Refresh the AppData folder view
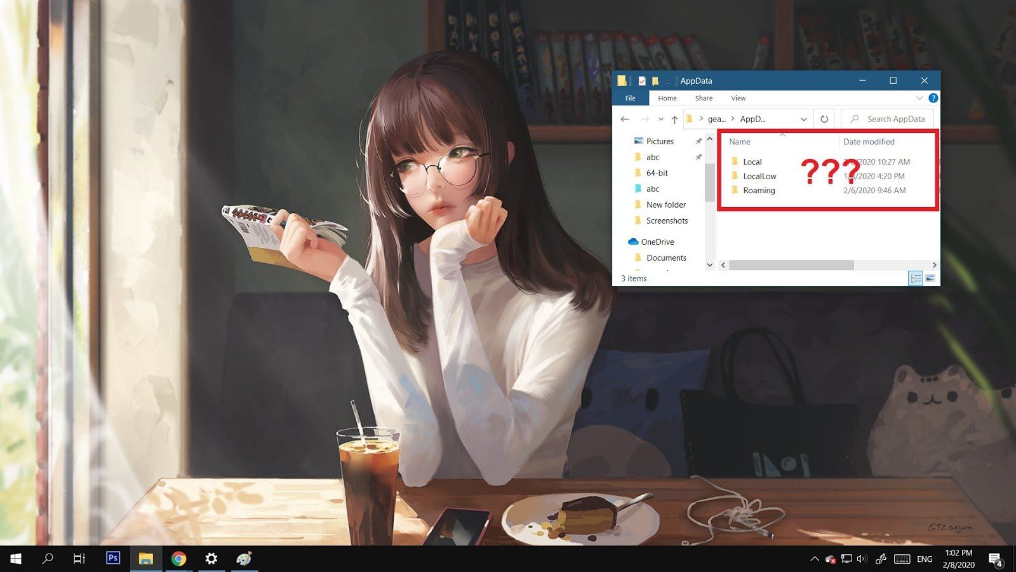The width and height of the screenshot is (1016, 572). (x=824, y=119)
